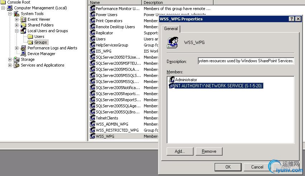
Task: Click the Console Root folder icon
Action: coord(3,2)
